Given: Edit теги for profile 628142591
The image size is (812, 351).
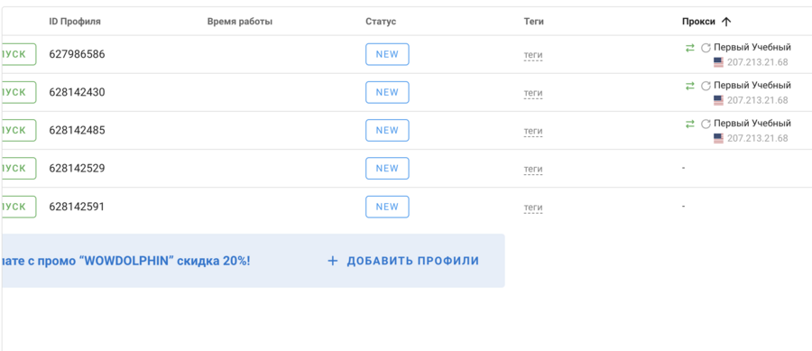Looking at the screenshot, I should [x=533, y=208].
